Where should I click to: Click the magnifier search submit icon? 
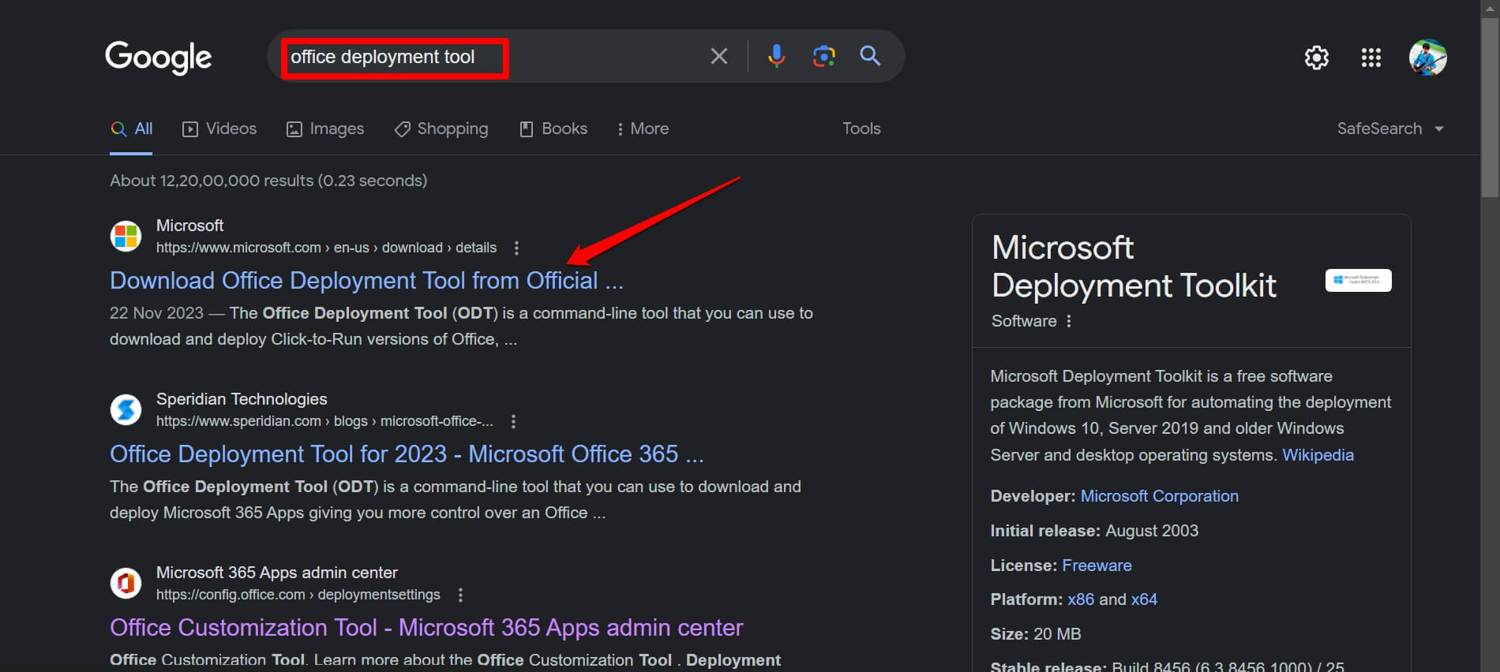pos(870,56)
